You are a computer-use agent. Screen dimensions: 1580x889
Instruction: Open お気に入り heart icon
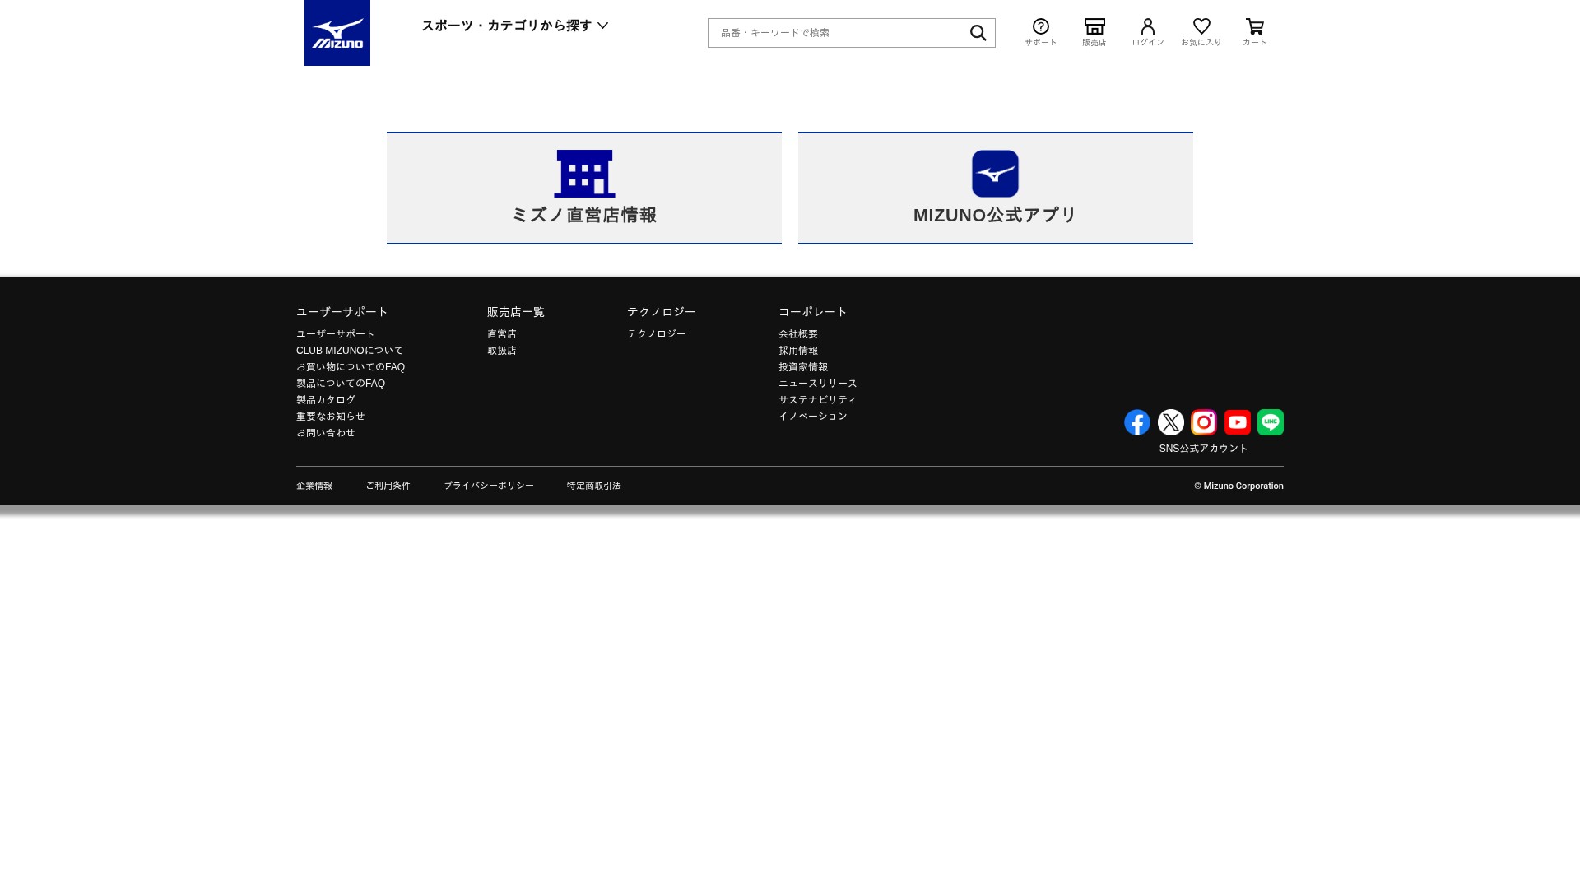pyautogui.click(x=1201, y=32)
